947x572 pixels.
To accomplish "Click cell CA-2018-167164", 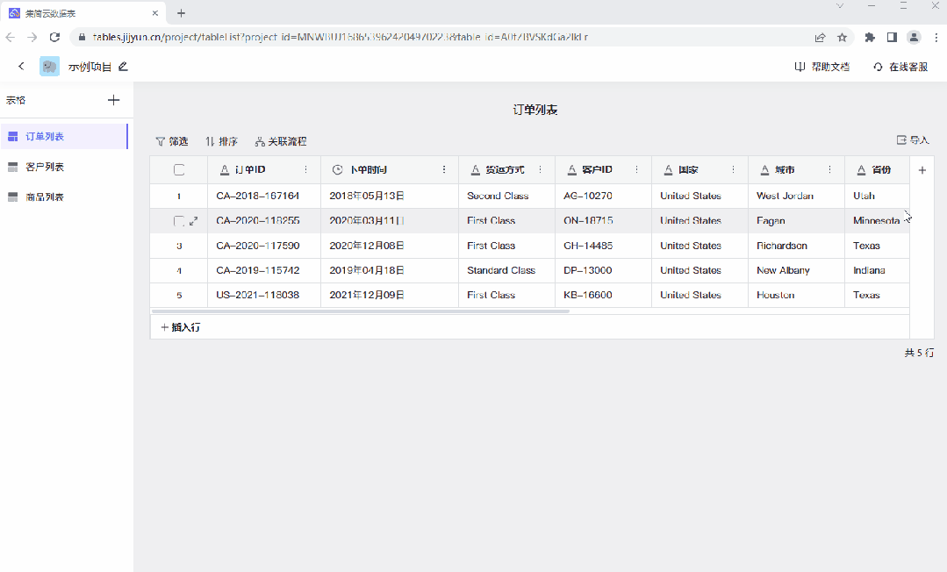I will (264, 196).
